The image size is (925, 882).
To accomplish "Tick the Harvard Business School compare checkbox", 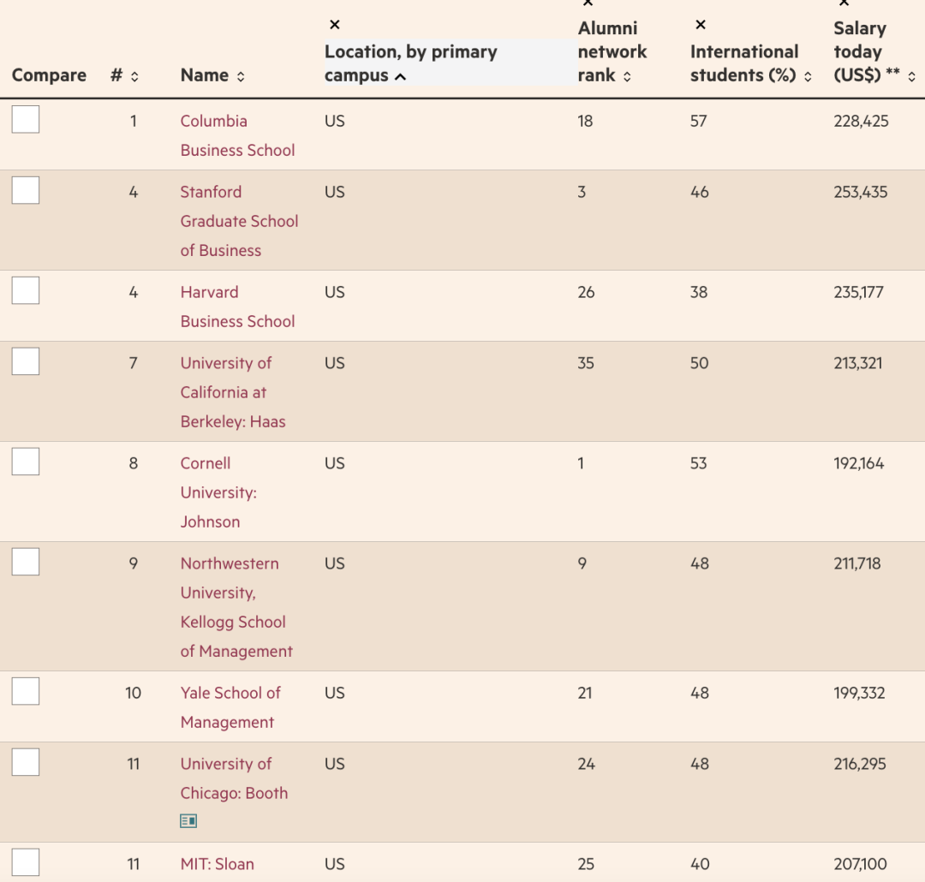I will pos(26,291).
